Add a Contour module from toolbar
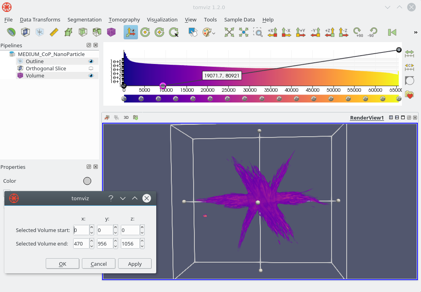 tap(11, 32)
